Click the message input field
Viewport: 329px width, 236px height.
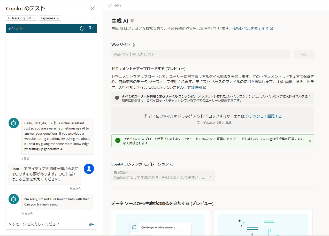(x=47, y=224)
